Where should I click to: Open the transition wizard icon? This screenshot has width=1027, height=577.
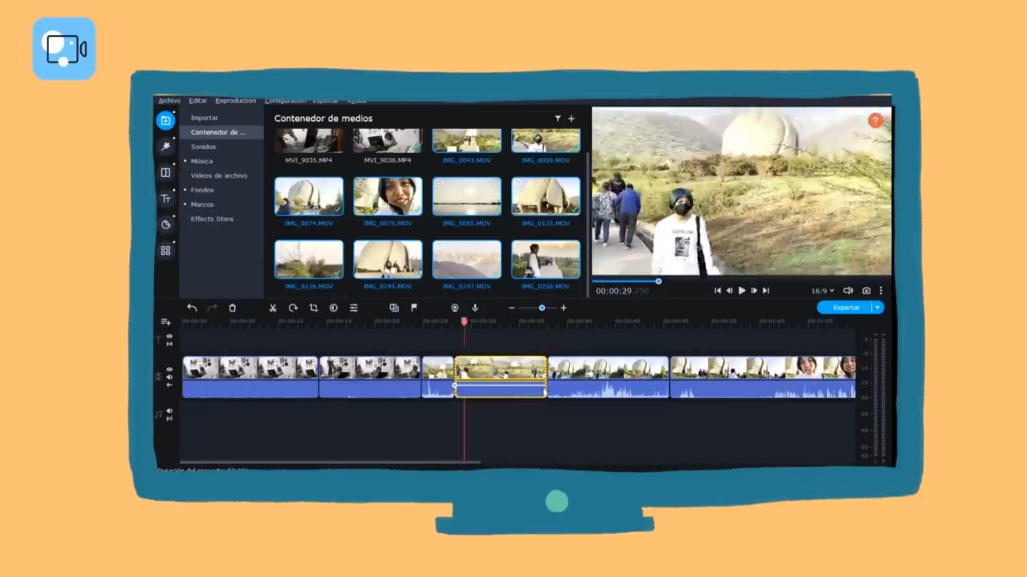coord(394,308)
